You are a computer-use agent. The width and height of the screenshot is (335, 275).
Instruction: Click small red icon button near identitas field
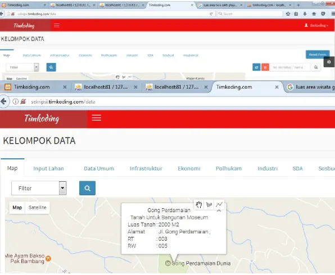pos(265,67)
